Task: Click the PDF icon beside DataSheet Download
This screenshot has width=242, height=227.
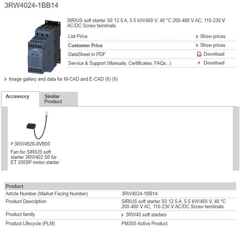Action: coord(199,54)
